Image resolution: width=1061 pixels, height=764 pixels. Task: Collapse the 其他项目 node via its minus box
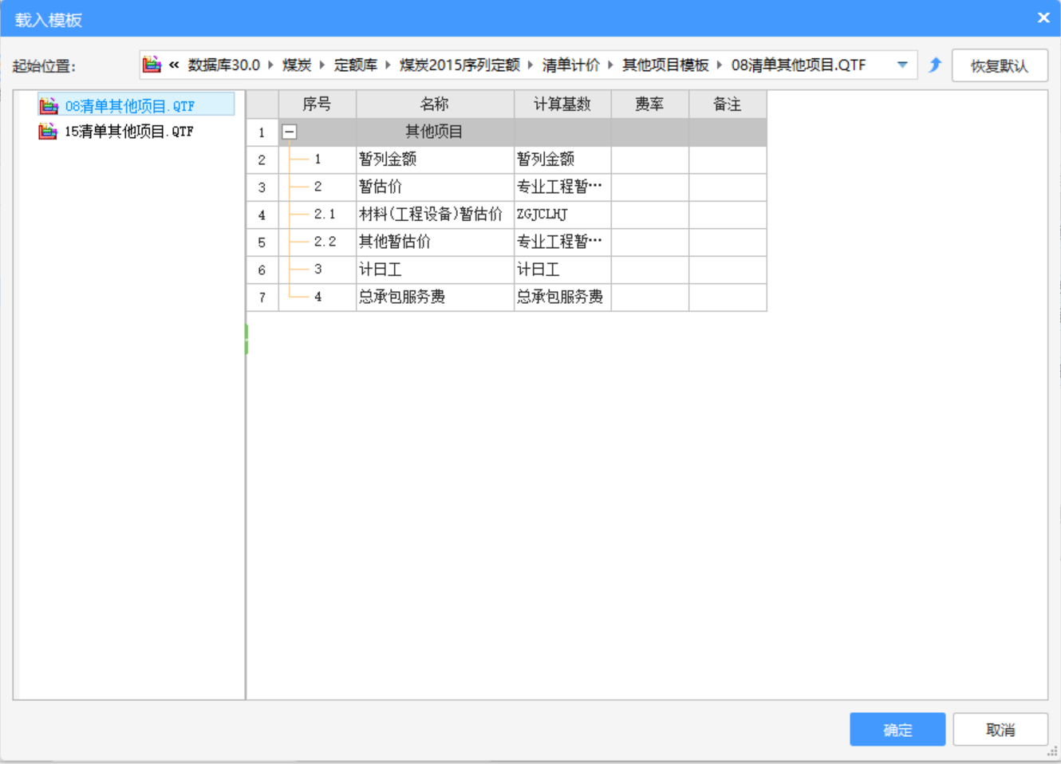point(289,132)
